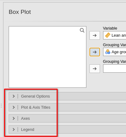Image resolution: width=126 pixels, height=137 pixels.
Task: Click the search magnifier in variable list
Action: [x=82, y=30]
